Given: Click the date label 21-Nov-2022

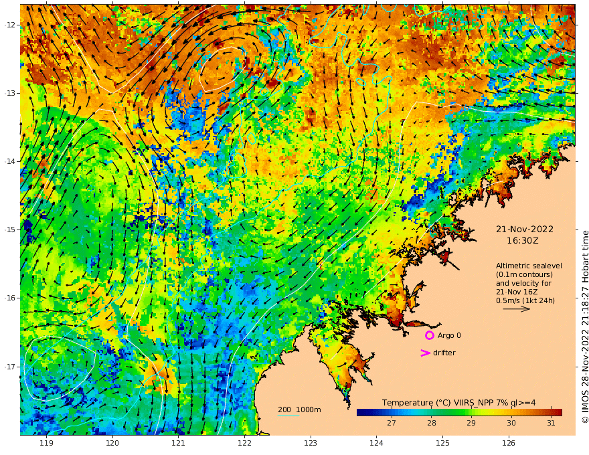Looking at the screenshot, I should 524,229.
